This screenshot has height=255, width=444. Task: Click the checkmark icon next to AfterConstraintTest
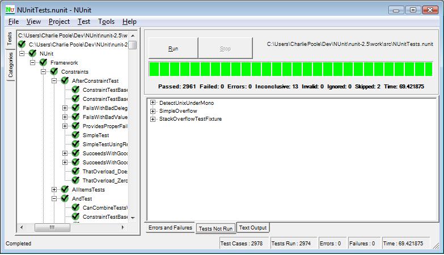tap(65, 80)
